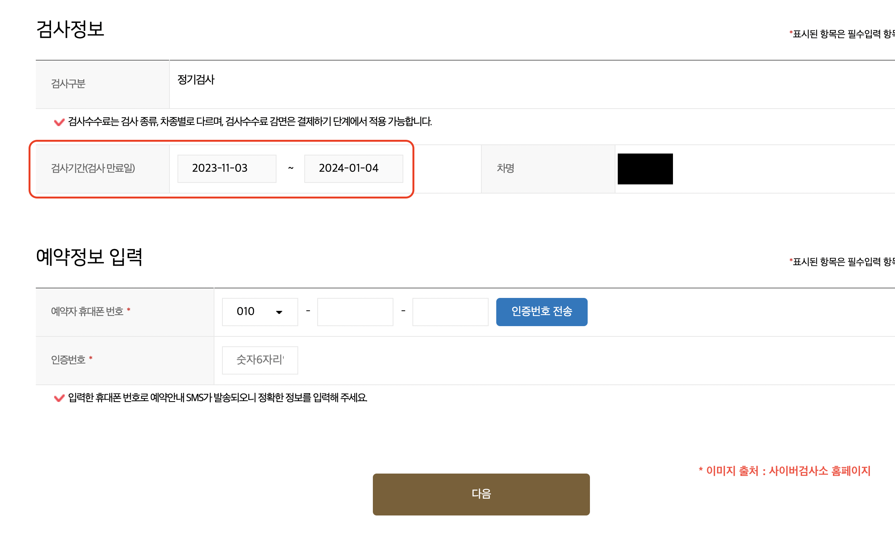
Task: Click the 2024-01-04 end date field
Action: tap(353, 168)
